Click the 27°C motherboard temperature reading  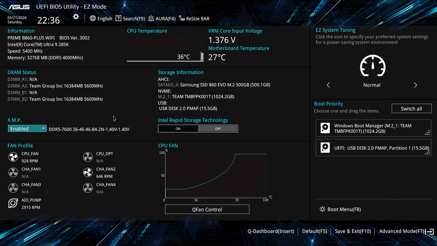pyautogui.click(x=217, y=57)
